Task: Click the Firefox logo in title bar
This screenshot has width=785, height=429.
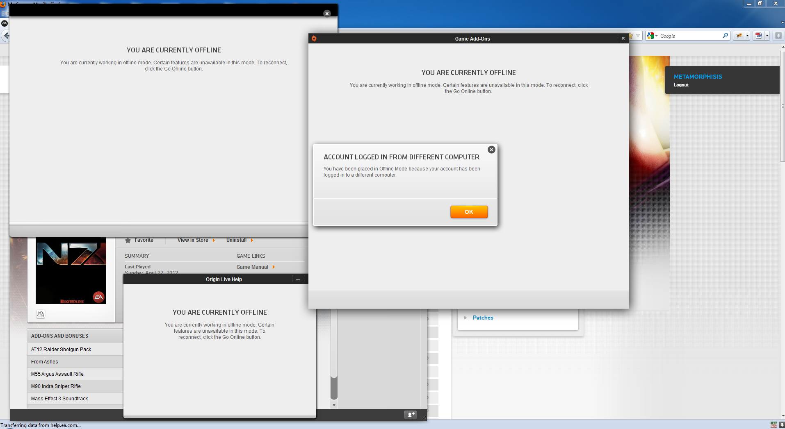Action: pos(2,4)
